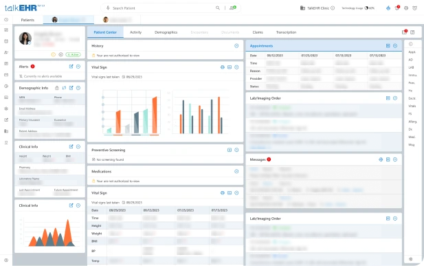424x266 pixels.
Task: Click the add icon in Appointments panel
Action: pyautogui.click(x=388, y=46)
